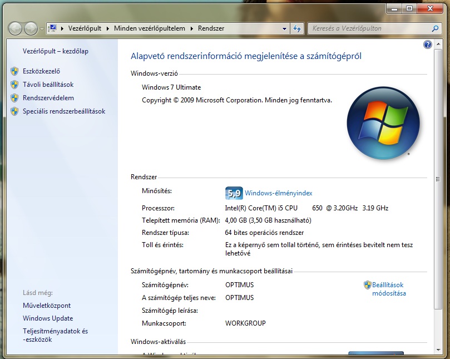
Task: Click the computer icon in address bar
Action: tap(52, 28)
